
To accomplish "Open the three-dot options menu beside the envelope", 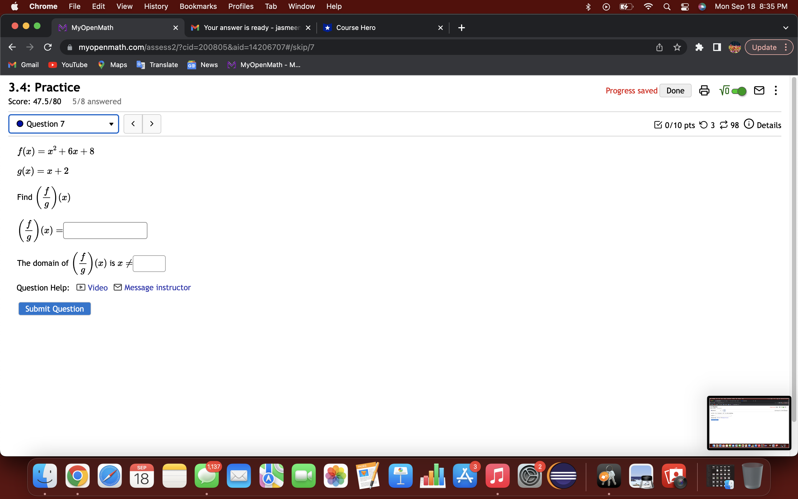I will tap(776, 90).
